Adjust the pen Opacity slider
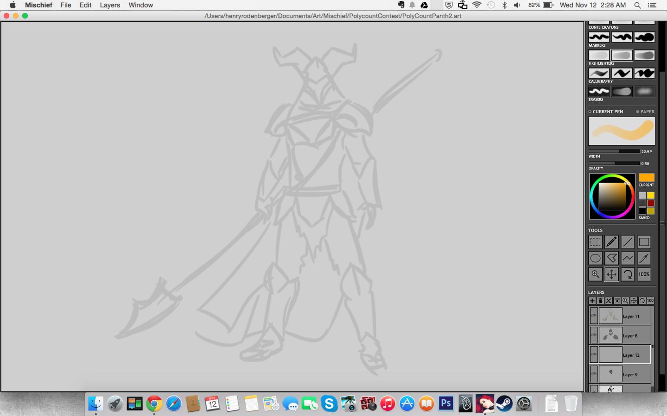The width and height of the screenshot is (667, 416). click(x=614, y=163)
